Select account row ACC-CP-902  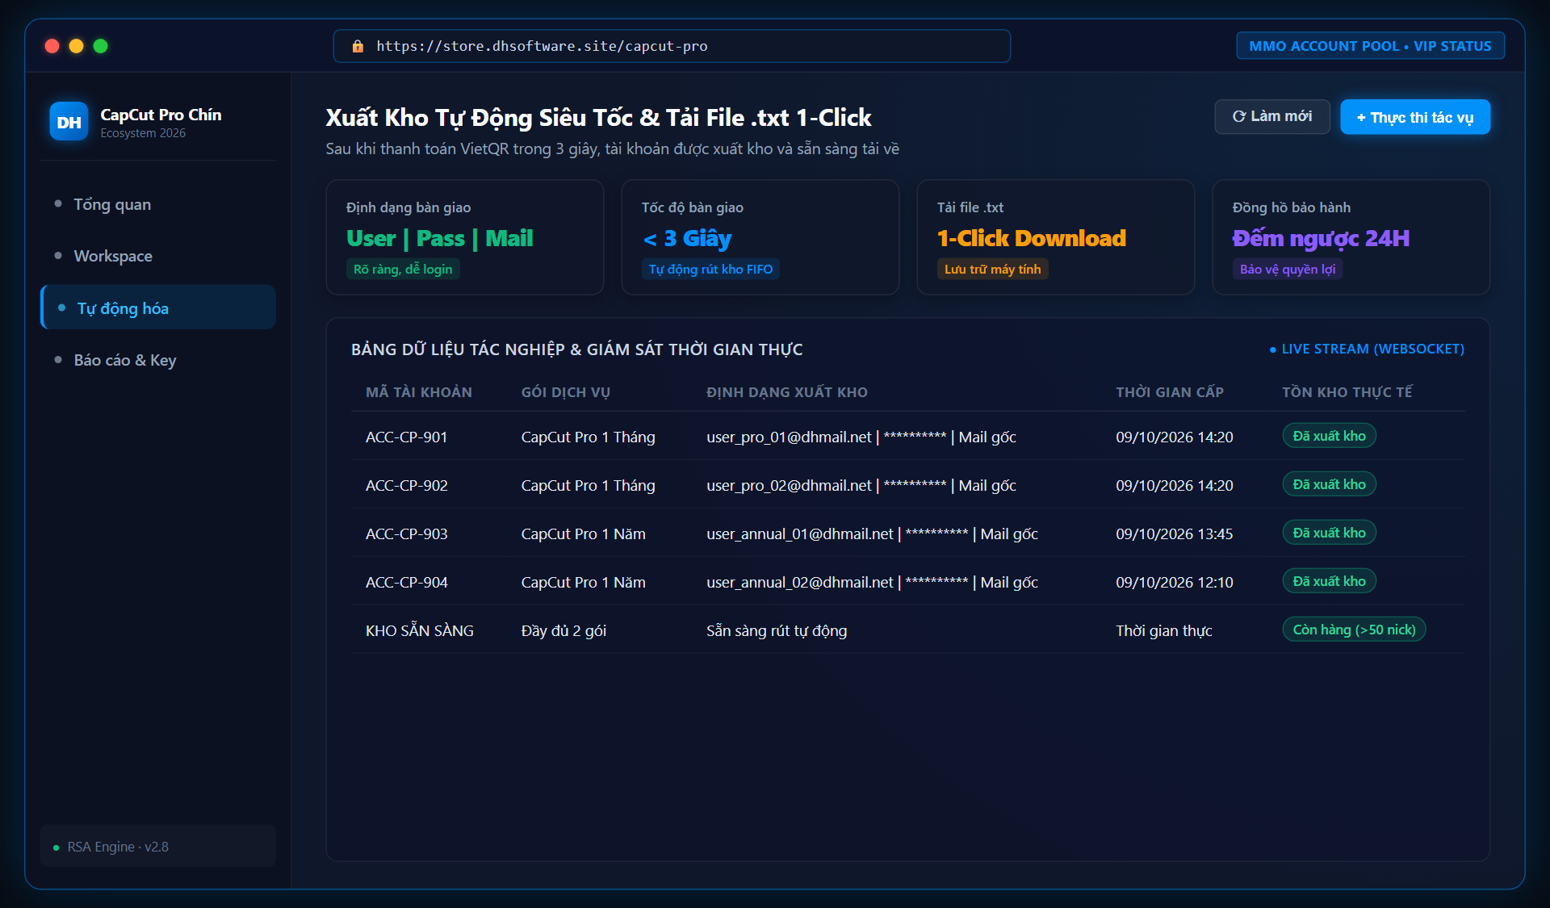tap(908, 485)
